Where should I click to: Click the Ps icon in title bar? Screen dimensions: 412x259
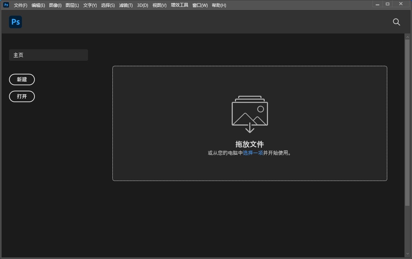click(6, 5)
